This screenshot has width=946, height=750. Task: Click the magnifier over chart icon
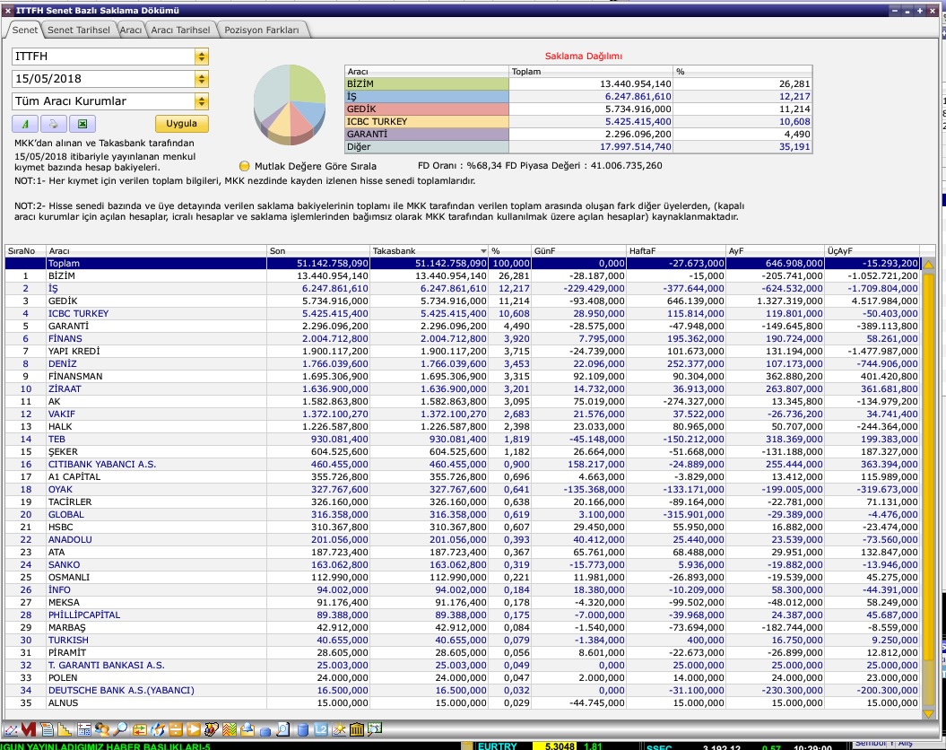[375, 729]
